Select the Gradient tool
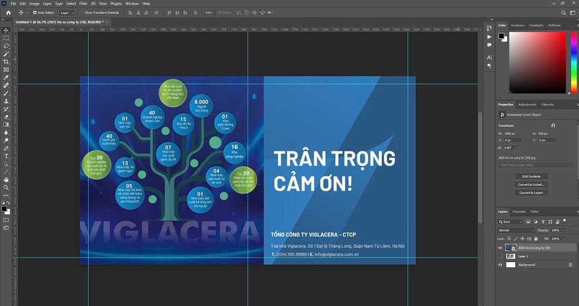The height and width of the screenshot is (306, 579). 6,124
